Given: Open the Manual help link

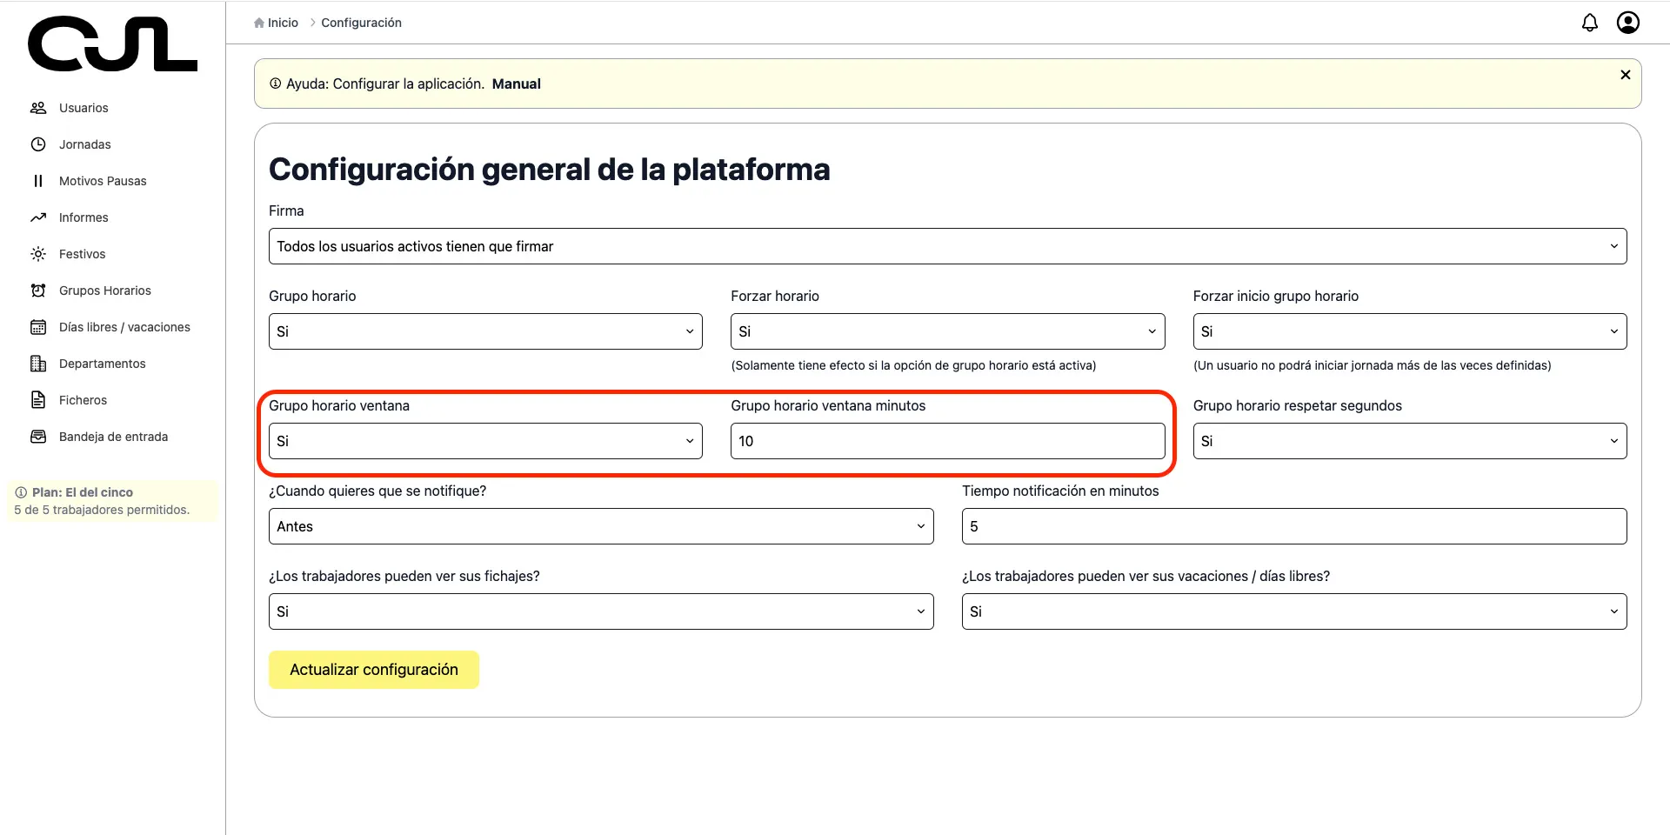Looking at the screenshot, I should coord(516,83).
